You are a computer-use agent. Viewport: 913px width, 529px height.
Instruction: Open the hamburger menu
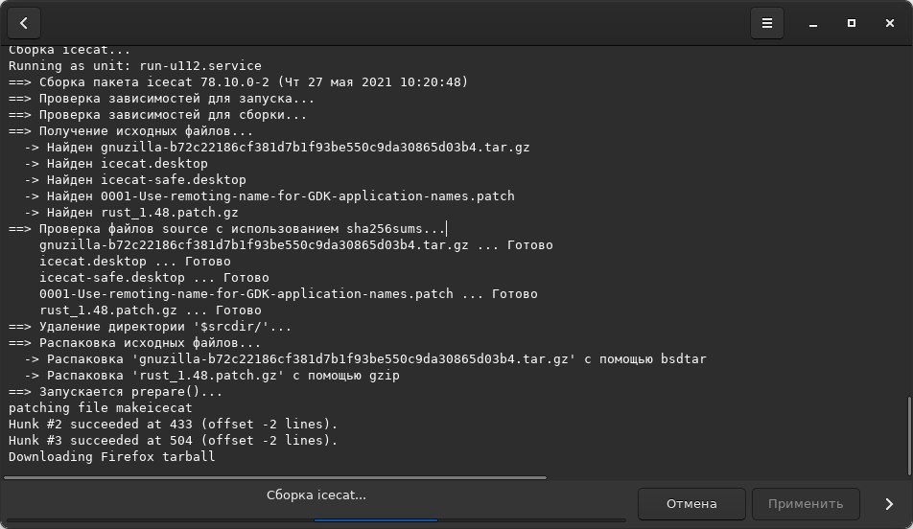pyautogui.click(x=767, y=23)
